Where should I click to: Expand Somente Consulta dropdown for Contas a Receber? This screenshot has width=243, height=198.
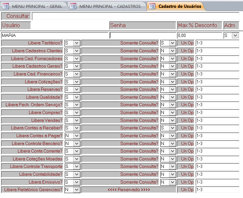point(172,128)
